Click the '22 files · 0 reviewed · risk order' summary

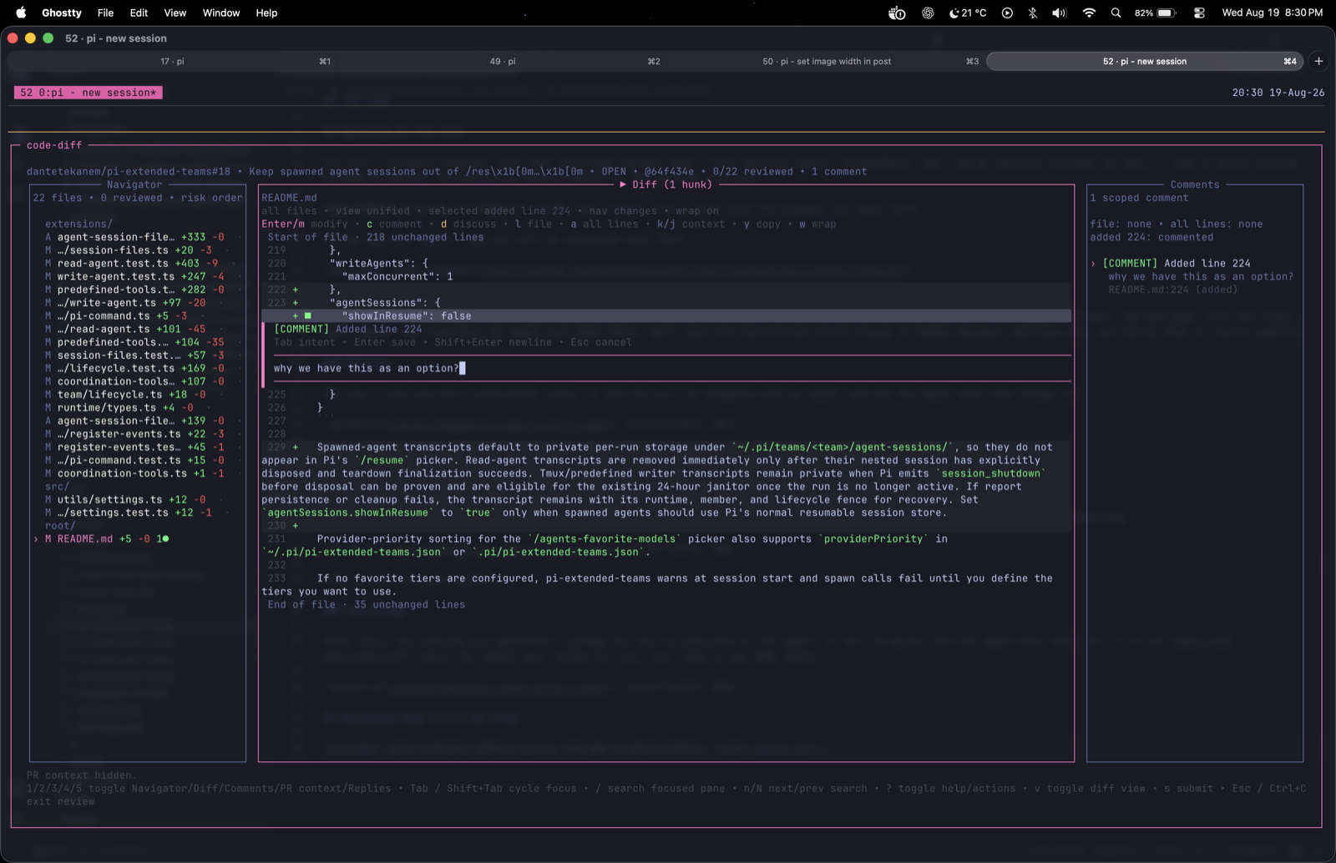pos(138,198)
